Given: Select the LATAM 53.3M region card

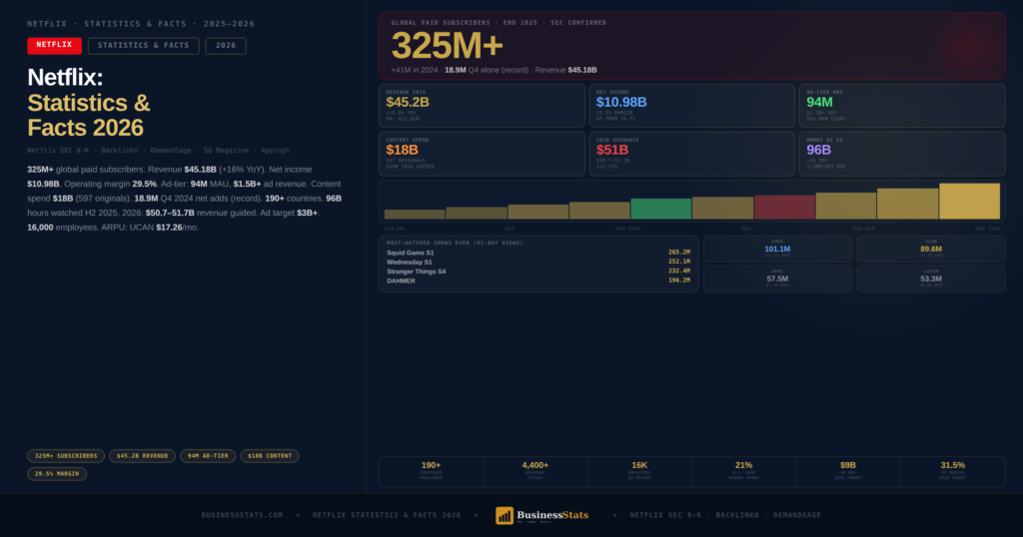Looking at the screenshot, I should [x=931, y=278].
